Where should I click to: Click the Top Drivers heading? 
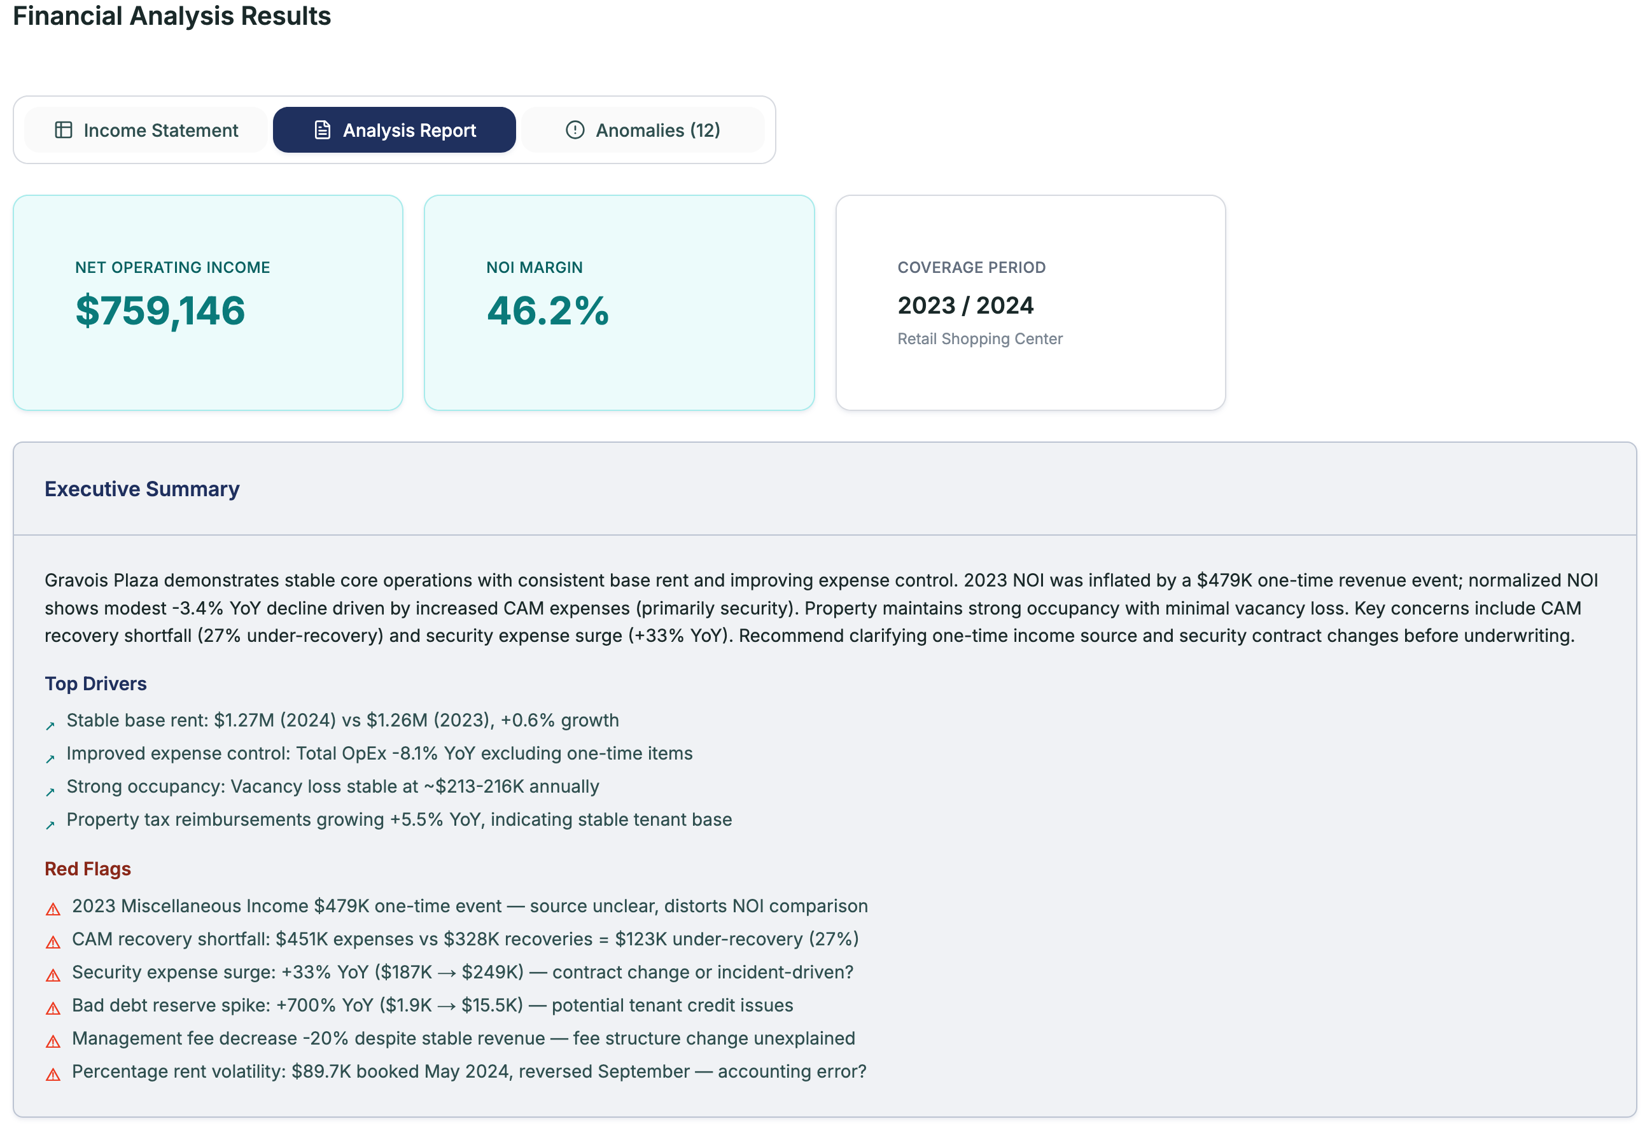pyautogui.click(x=95, y=683)
